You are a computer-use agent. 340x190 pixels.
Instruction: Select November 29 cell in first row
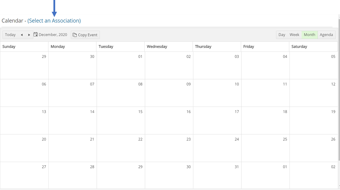[x=24, y=65]
